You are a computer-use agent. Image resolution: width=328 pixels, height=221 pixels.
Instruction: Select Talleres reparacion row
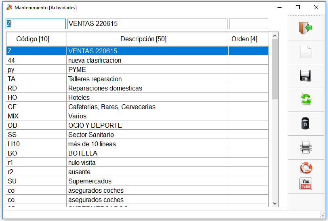[137, 79]
